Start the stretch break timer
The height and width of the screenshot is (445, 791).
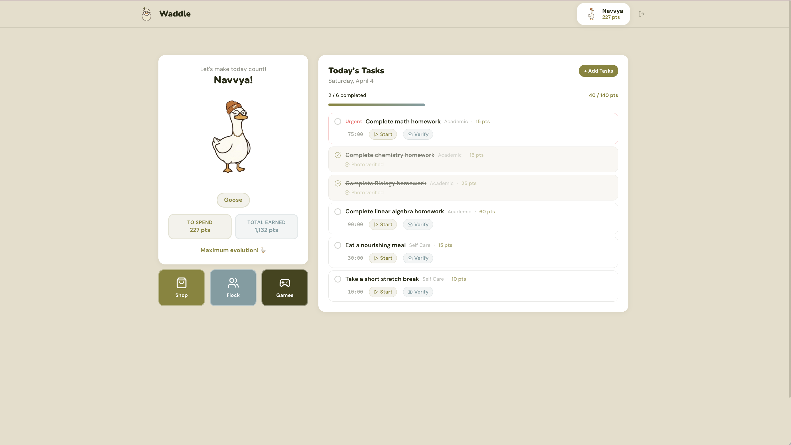pyautogui.click(x=383, y=292)
